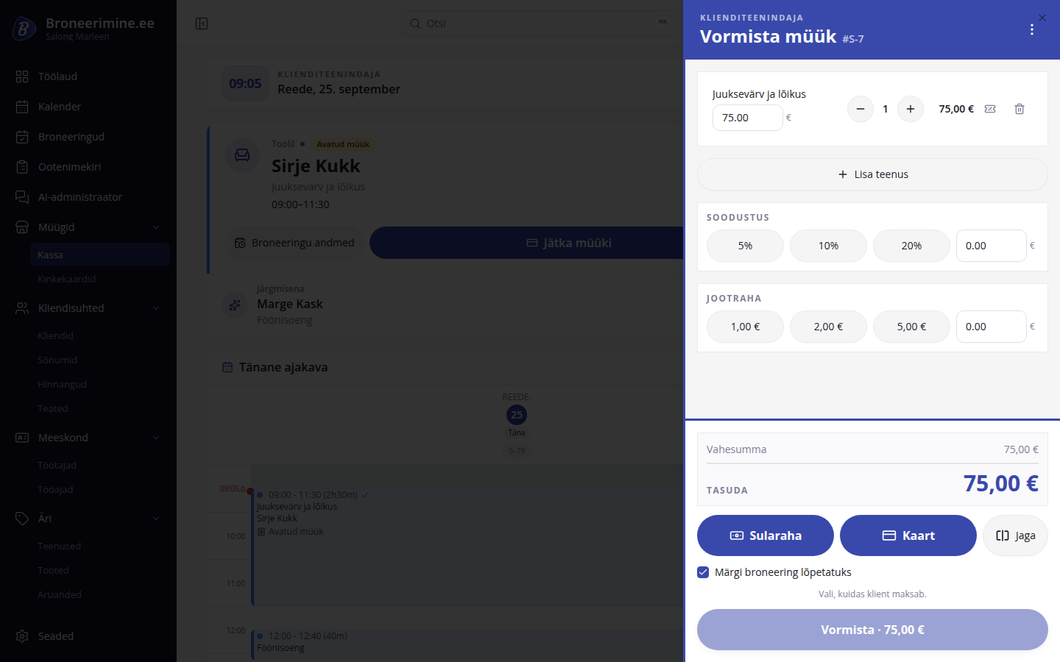Screen dimensions: 1060x662
Task: Delete the Juuksevärv ja lõikus line item
Action: (x=1020, y=109)
